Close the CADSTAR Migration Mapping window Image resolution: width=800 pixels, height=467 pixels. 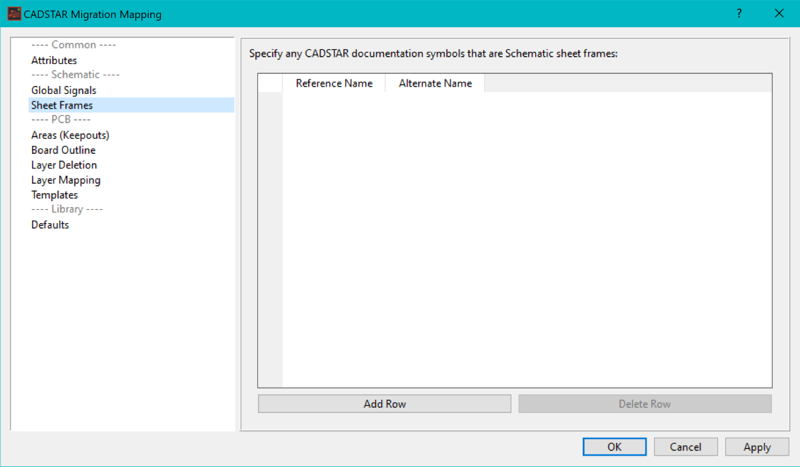point(779,13)
